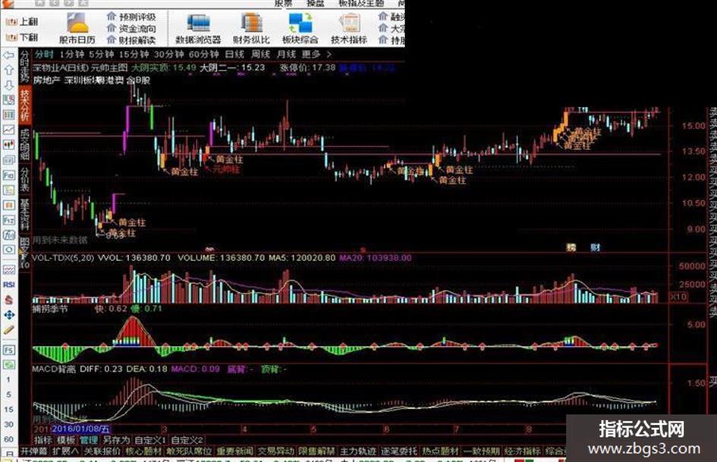Click the 2016/01/08 date marker

(80, 429)
